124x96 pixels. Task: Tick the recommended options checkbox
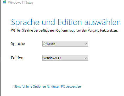click(x=13, y=87)
